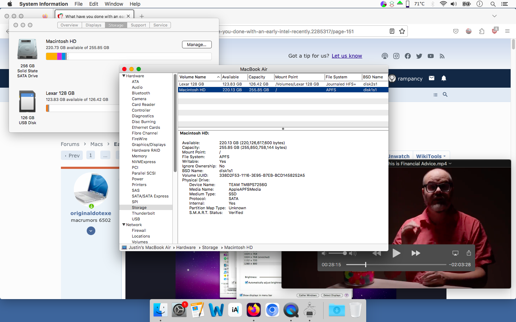
Task: Open the uBlock Origin shield icon
Action: 494,31
